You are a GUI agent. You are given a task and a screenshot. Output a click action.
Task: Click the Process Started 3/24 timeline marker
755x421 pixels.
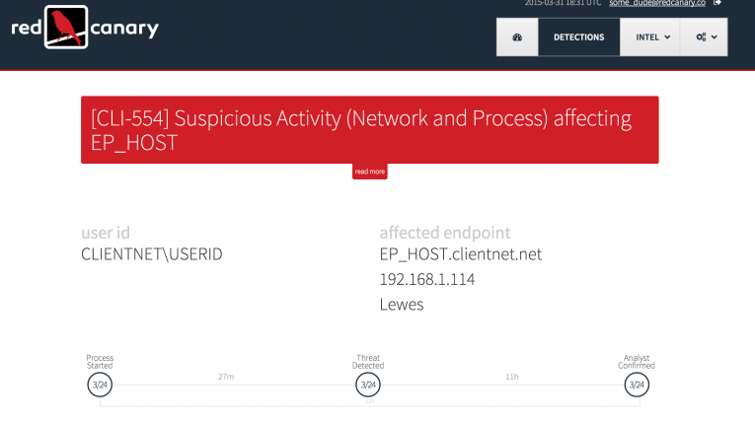tap(100, 385)
